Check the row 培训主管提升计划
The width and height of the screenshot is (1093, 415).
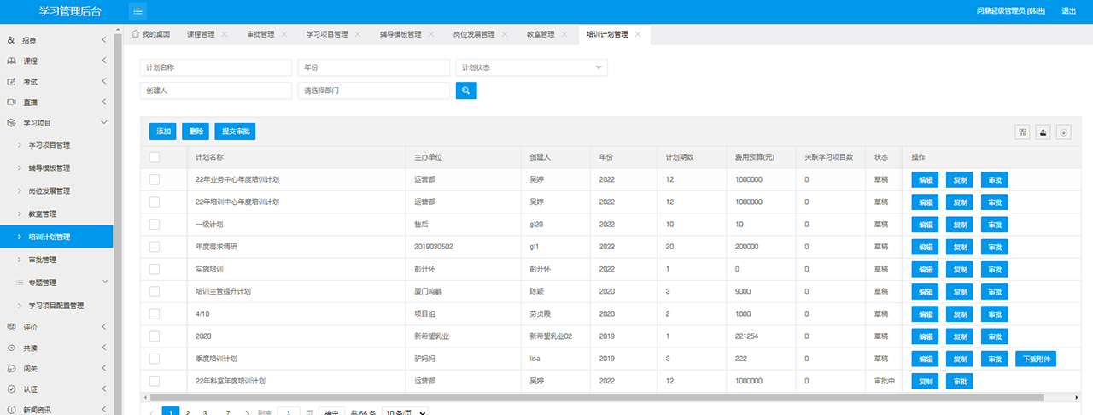(x=155, y=291)
